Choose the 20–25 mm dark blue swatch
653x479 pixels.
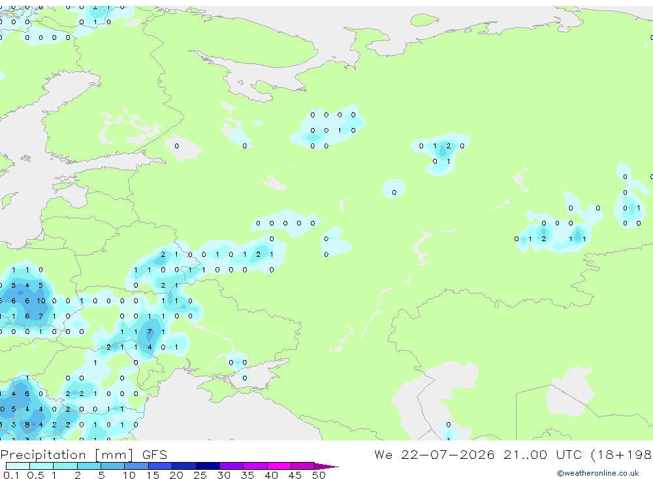tap(183, 466)
